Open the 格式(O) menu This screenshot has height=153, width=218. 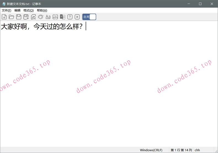tap(28, 10)
